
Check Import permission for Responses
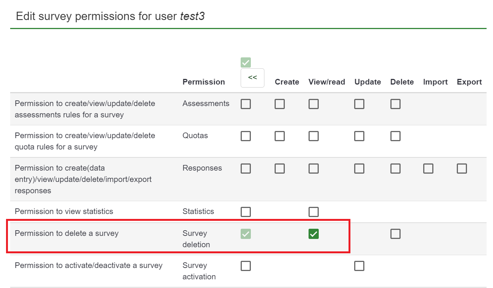[x=428, y=168]
